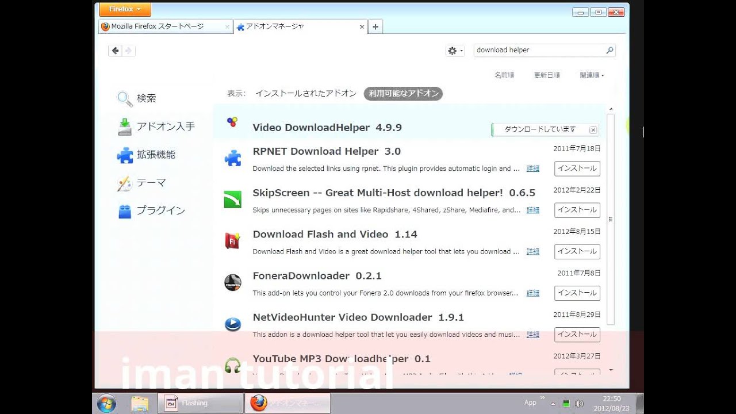Select the RPNET Download Helper 3.0 title
736x414 pixels.
[x=327, y=152]
